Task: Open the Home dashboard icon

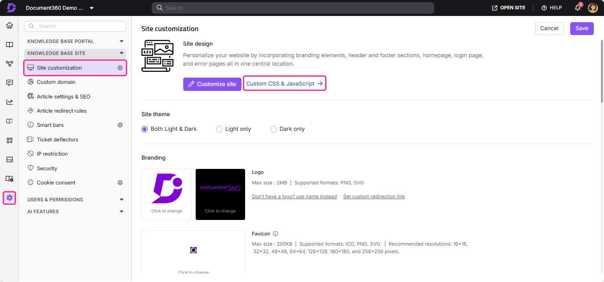Action: 9,25
